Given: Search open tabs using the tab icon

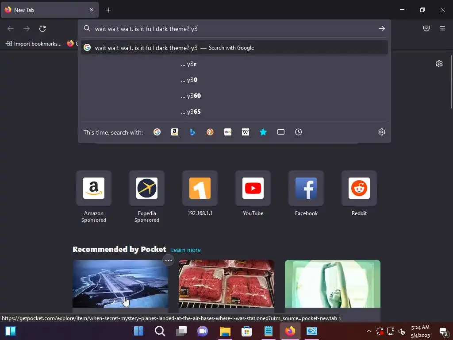Looking at the screenshot, I should (281, 132).
